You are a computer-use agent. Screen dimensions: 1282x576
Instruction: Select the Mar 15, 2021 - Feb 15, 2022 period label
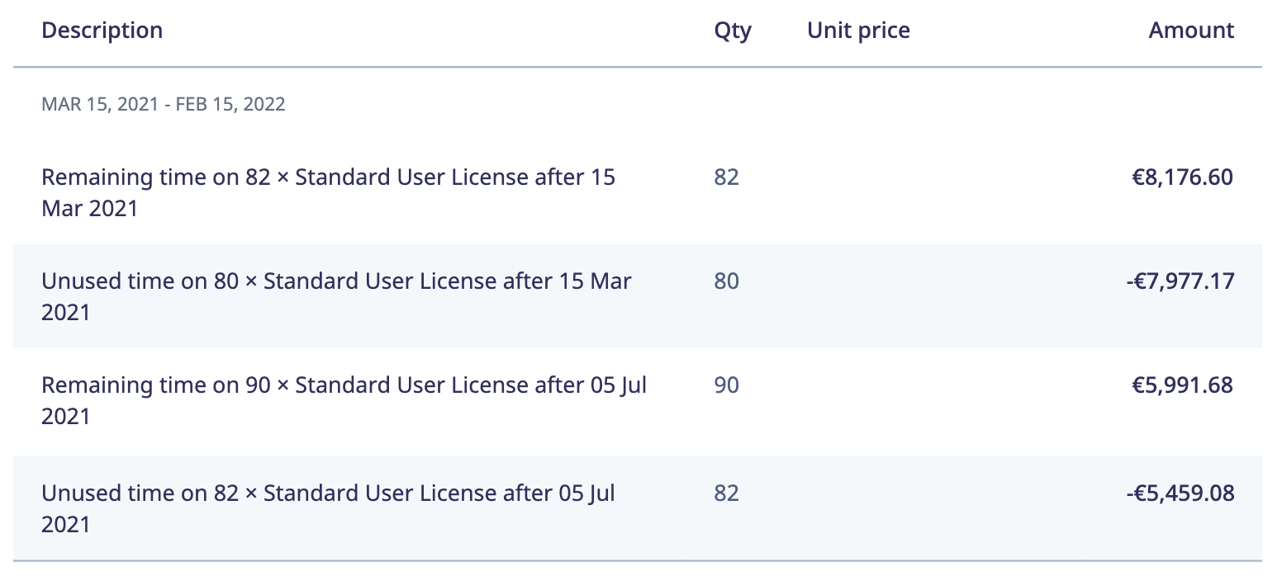click(x=164, y=105)
